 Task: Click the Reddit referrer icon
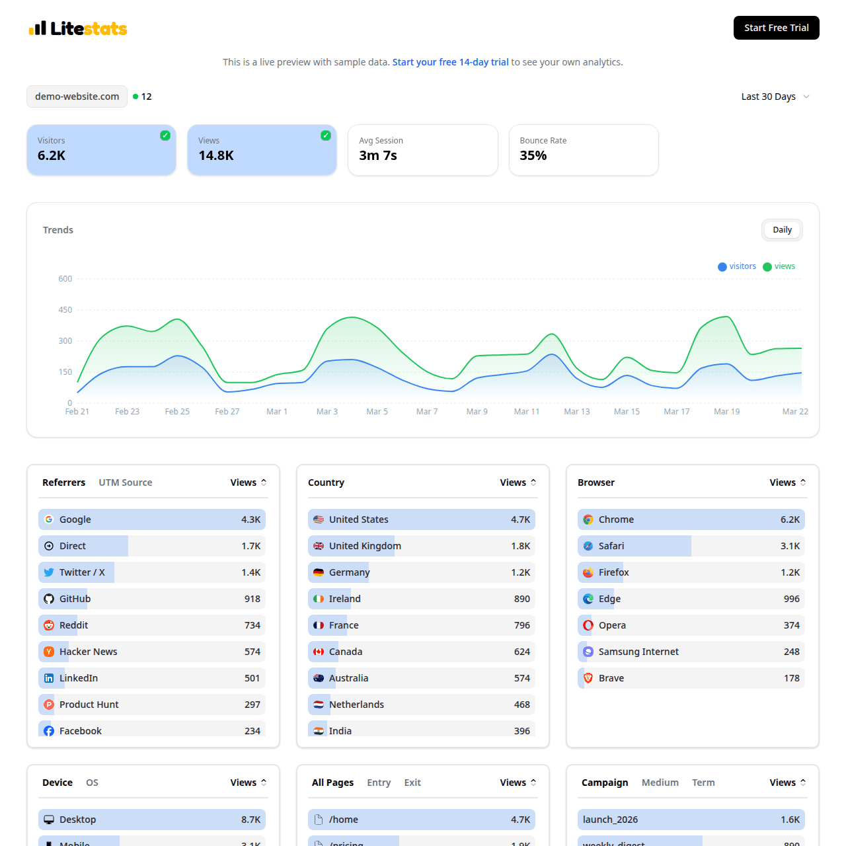(49, 625)
